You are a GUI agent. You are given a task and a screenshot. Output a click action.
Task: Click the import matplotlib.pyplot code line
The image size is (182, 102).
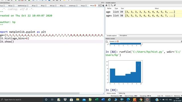click(x=23, y=32)
